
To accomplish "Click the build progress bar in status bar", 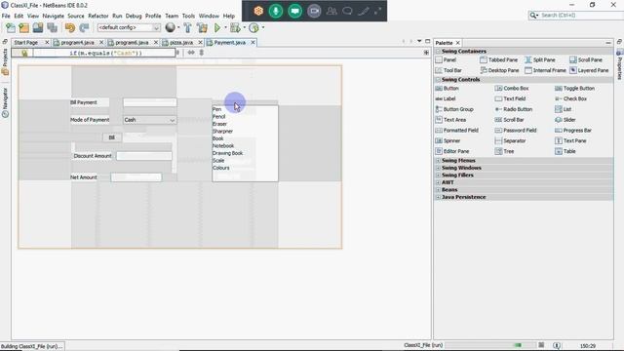I will pos(489,345).
